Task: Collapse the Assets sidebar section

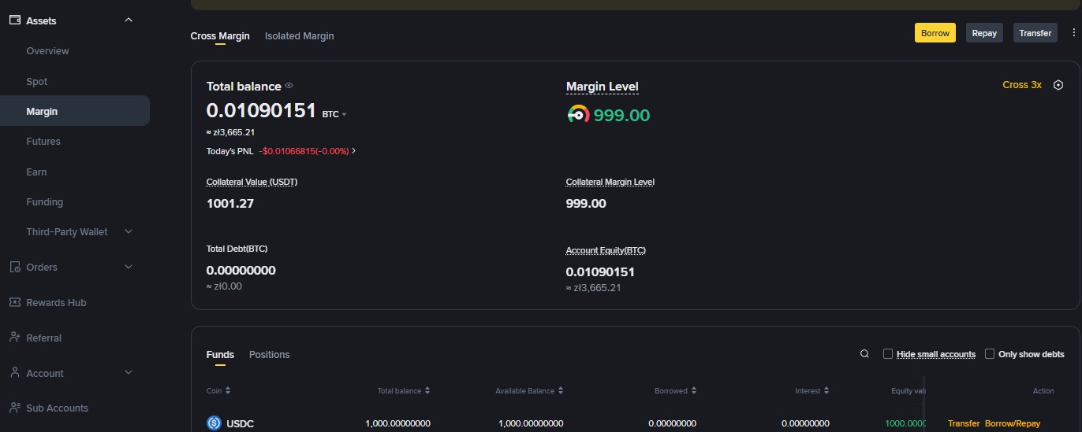Action: pyautogui.click(x=129, y=20)
